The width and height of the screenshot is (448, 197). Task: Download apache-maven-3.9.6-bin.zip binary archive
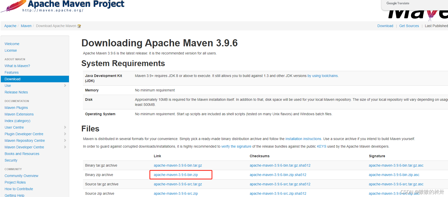point(176,175)
